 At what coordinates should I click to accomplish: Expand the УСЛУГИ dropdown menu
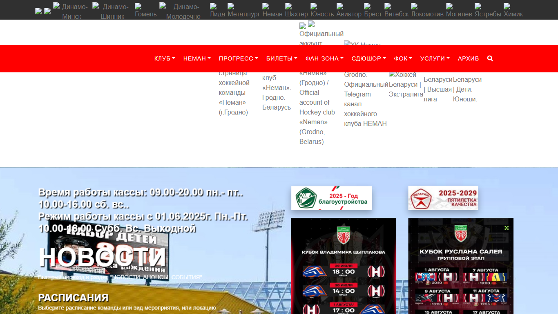click(x=435, y=58)
